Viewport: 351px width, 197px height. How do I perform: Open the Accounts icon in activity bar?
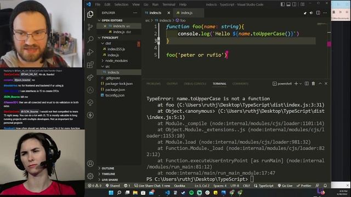(90, 164)
